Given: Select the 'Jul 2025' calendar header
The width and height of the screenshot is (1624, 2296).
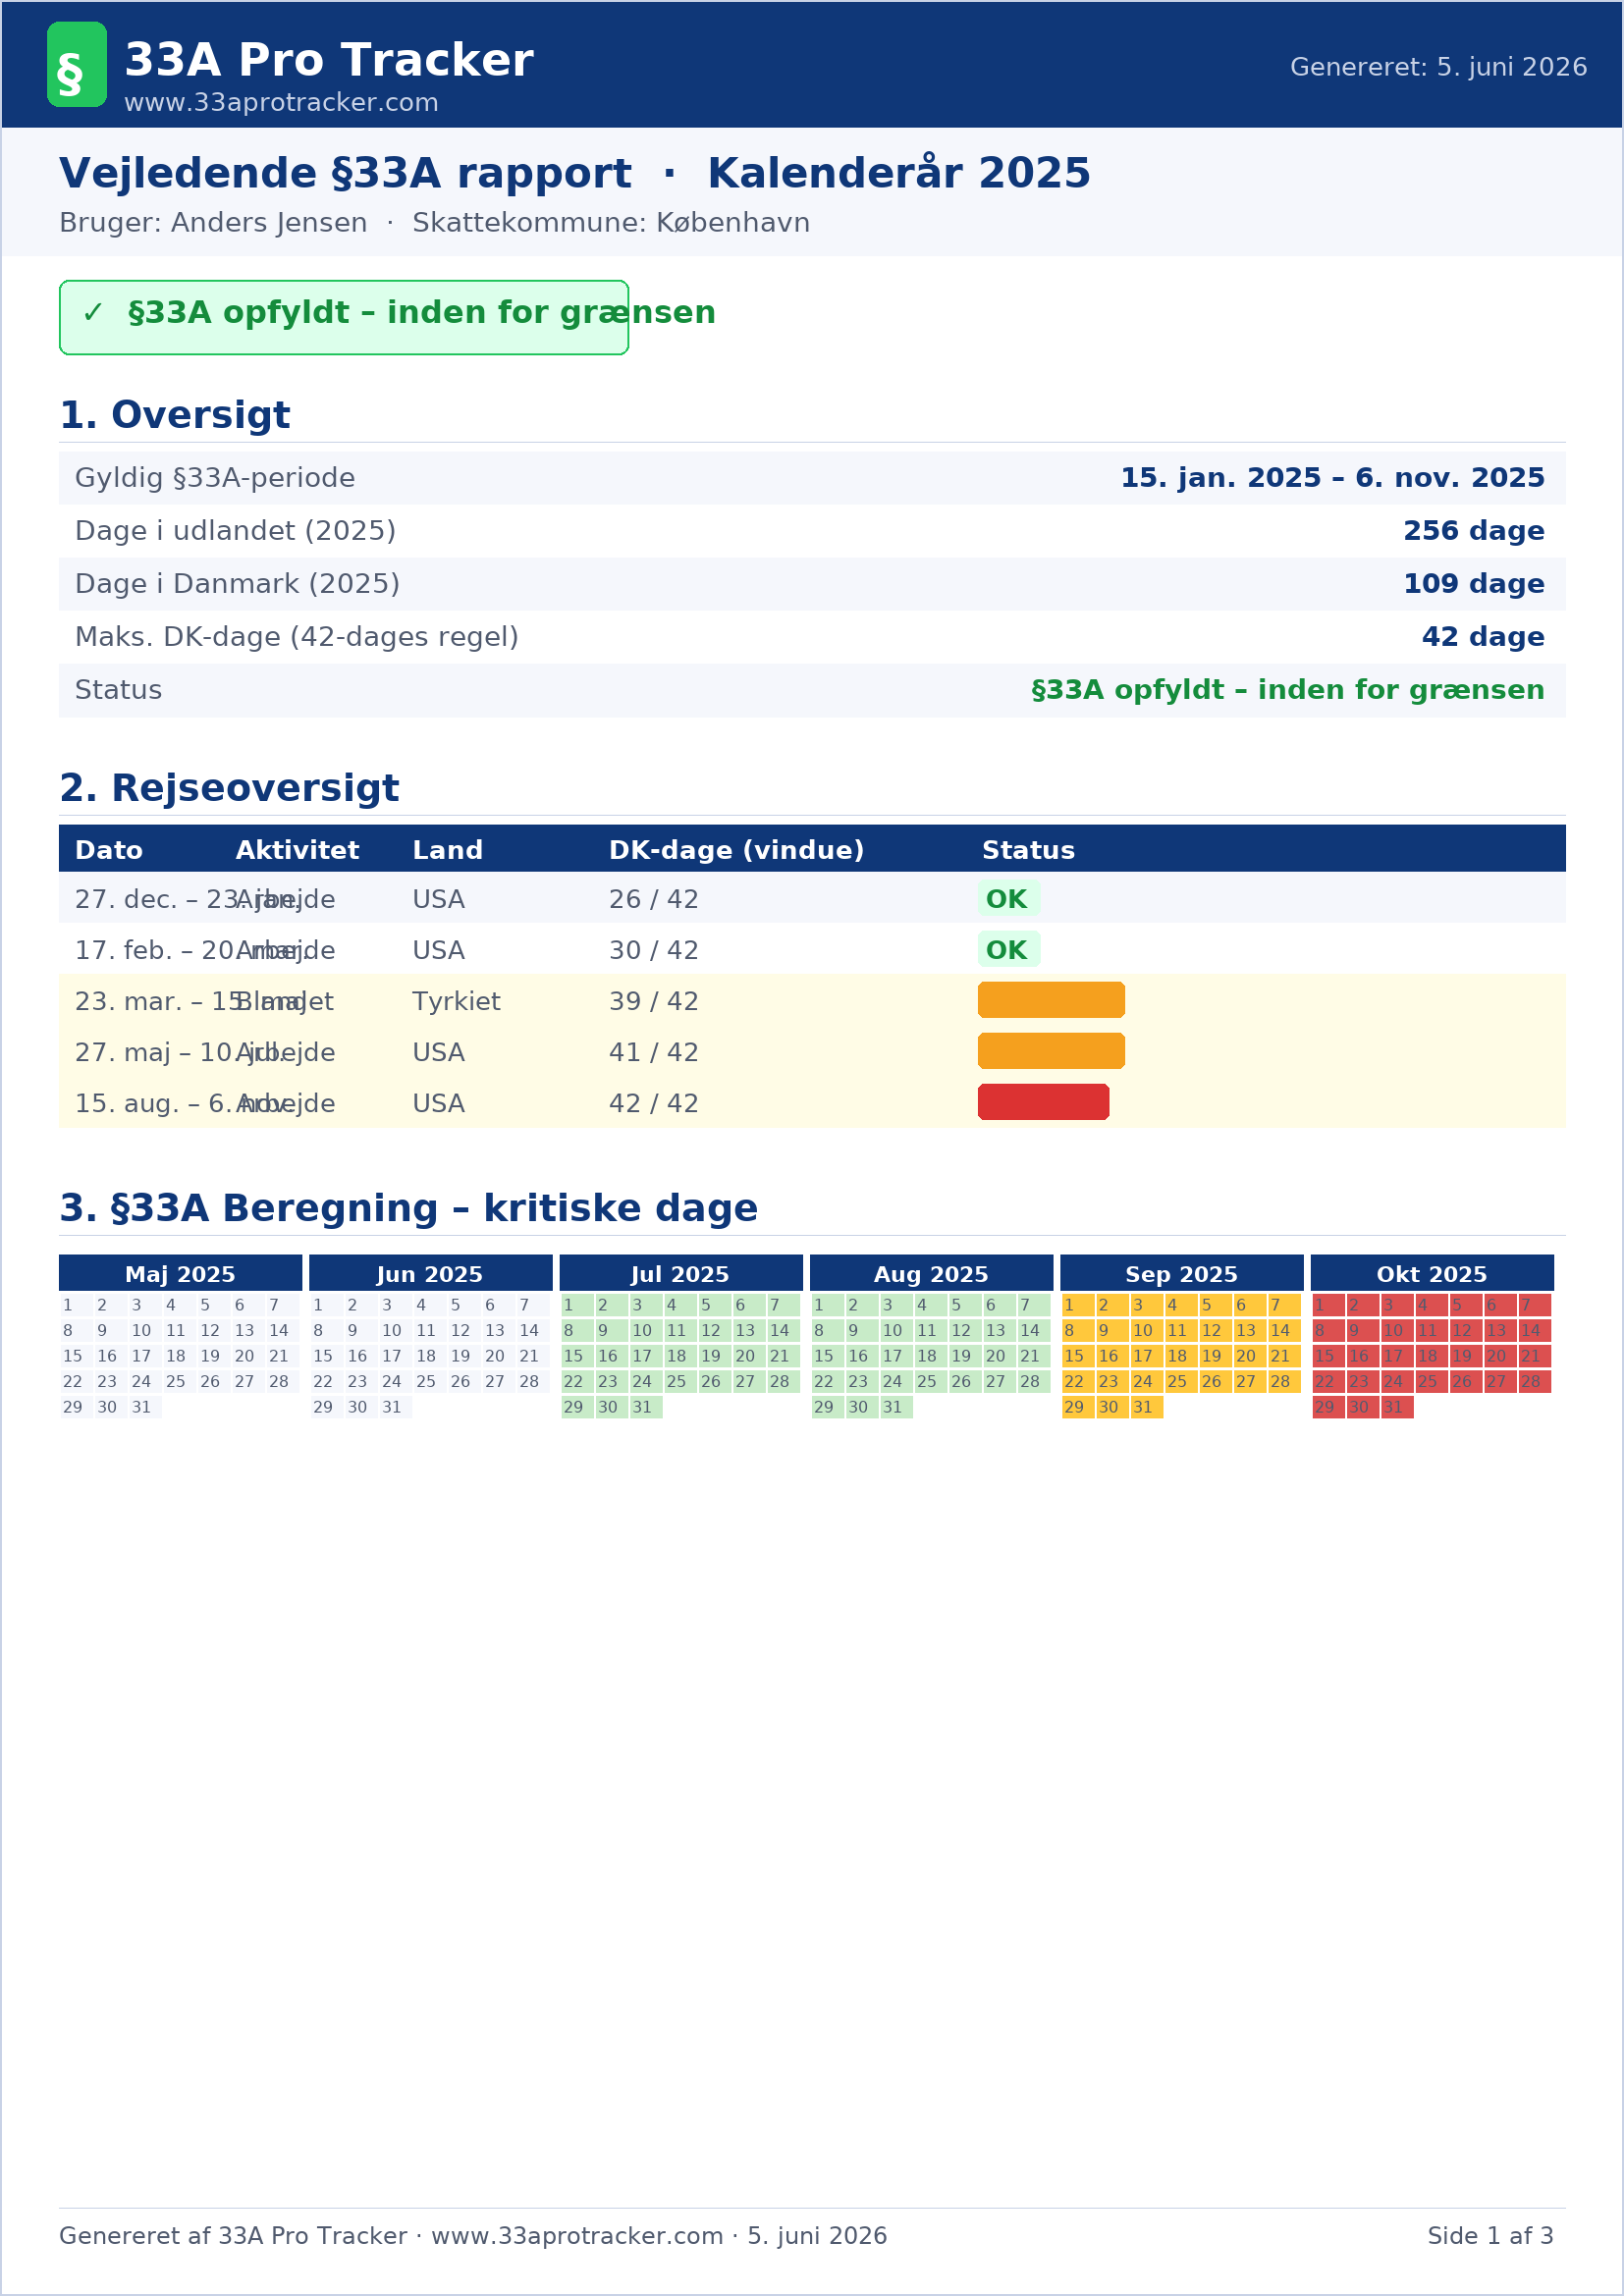Looking at the screenshot, I should click(x=681, y=1274).
